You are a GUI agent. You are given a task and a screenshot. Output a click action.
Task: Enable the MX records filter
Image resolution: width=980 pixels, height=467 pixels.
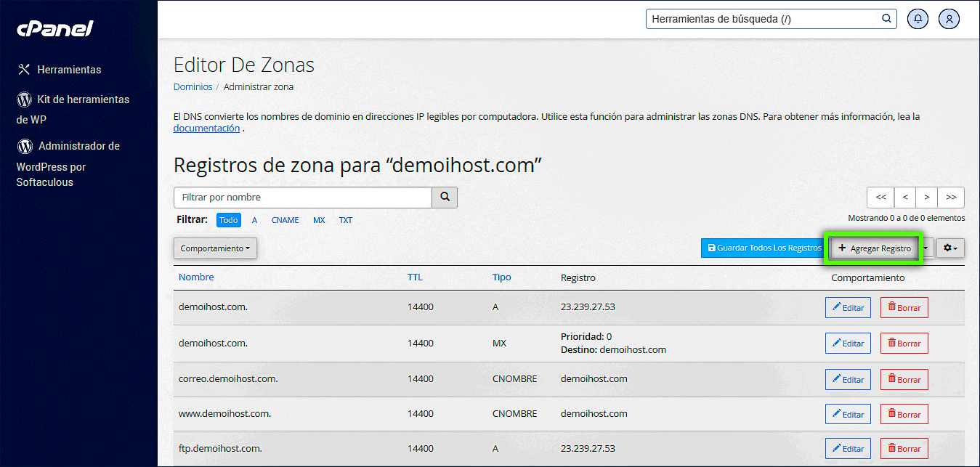tap(319, 220)
